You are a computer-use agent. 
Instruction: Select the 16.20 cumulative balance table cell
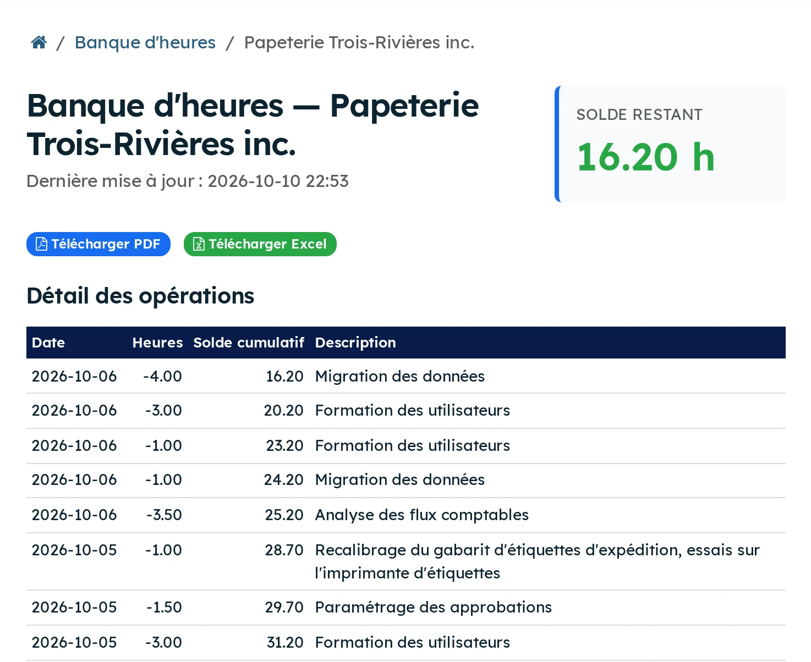click(284, 376)
